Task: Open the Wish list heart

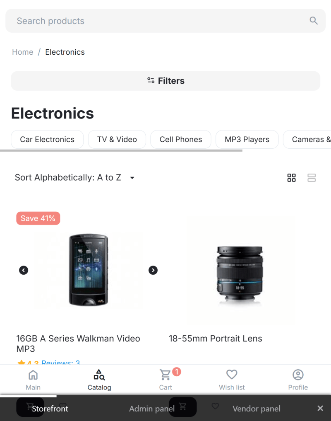Action: click(232, 375)
